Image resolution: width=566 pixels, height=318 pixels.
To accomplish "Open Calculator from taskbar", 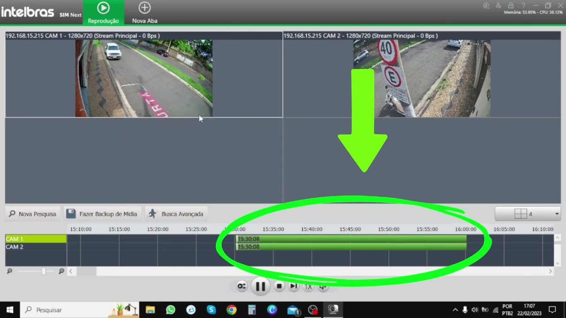I will (x=252, y=310).
